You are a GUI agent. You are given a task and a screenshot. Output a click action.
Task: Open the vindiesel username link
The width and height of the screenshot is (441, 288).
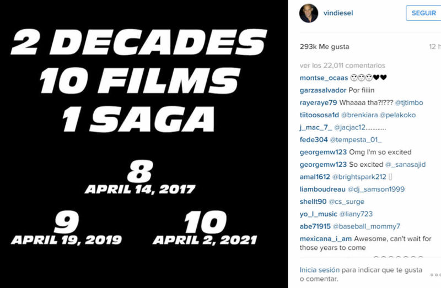338,13
